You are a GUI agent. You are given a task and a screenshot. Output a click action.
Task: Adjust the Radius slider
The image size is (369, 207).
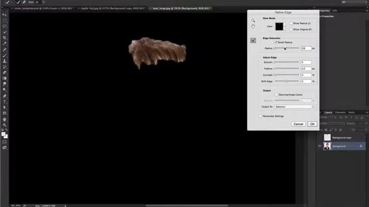(x=287, y=48)
